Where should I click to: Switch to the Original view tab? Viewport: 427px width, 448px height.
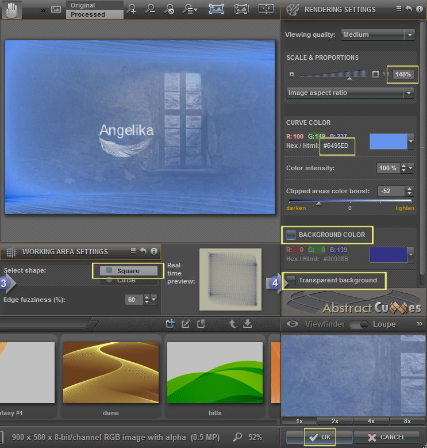(94, 5)
